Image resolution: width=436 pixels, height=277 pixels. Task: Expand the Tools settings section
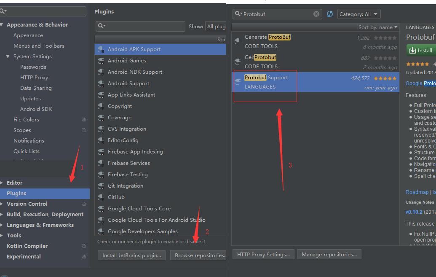tap(1, 236)
